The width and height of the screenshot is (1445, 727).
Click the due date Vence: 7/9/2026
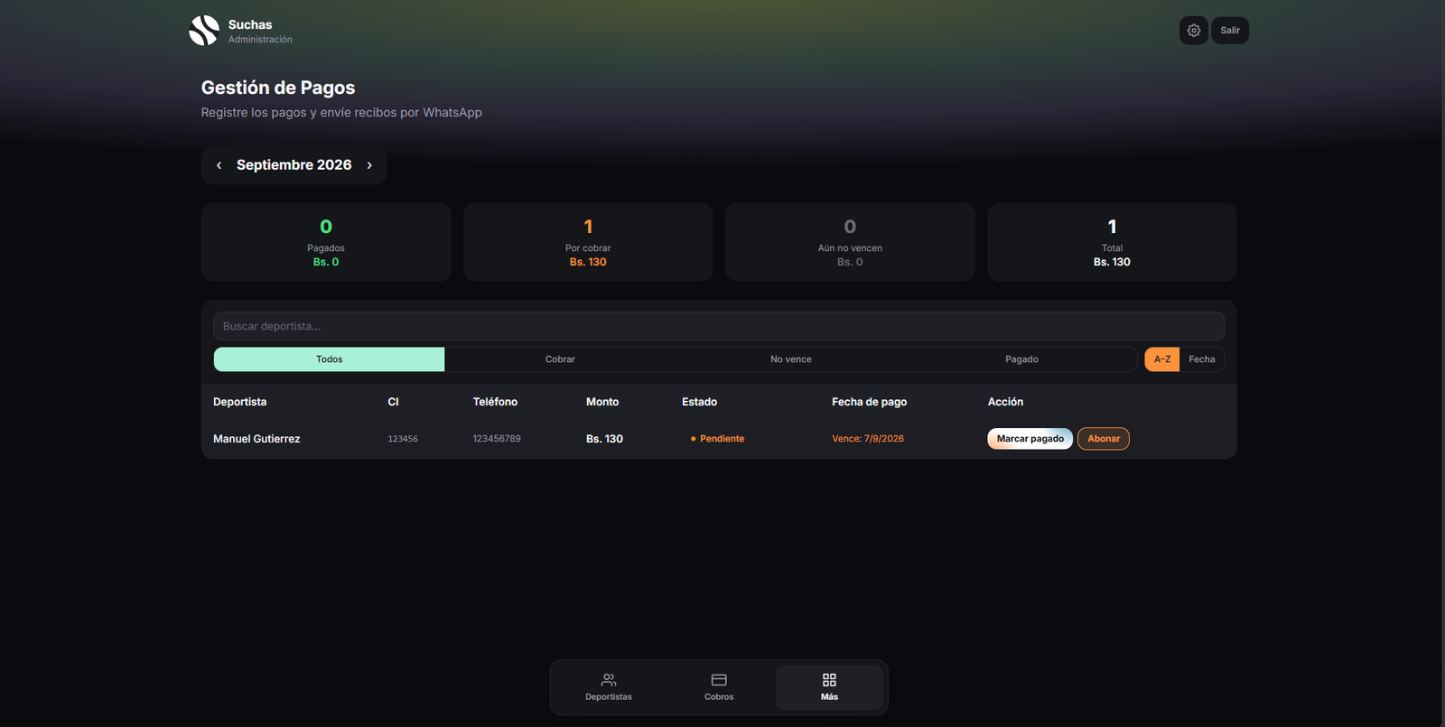click(x=868, y=439)
